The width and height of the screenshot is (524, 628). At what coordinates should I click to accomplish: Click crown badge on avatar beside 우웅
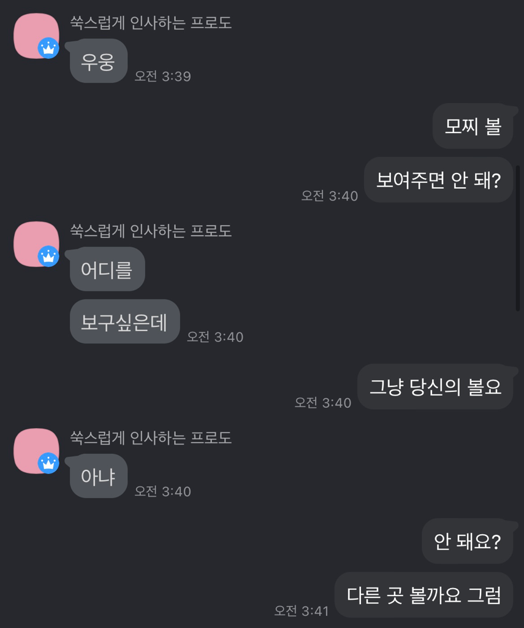pos(48,48)
